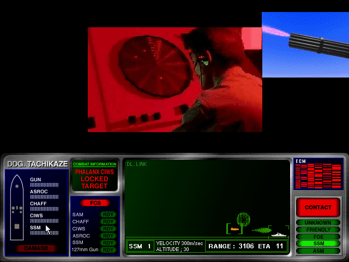Click the DAMAGE button under ship diagram
Viewport: 349px width, 262px height.
pyautogui.click(x=36, y=248)
